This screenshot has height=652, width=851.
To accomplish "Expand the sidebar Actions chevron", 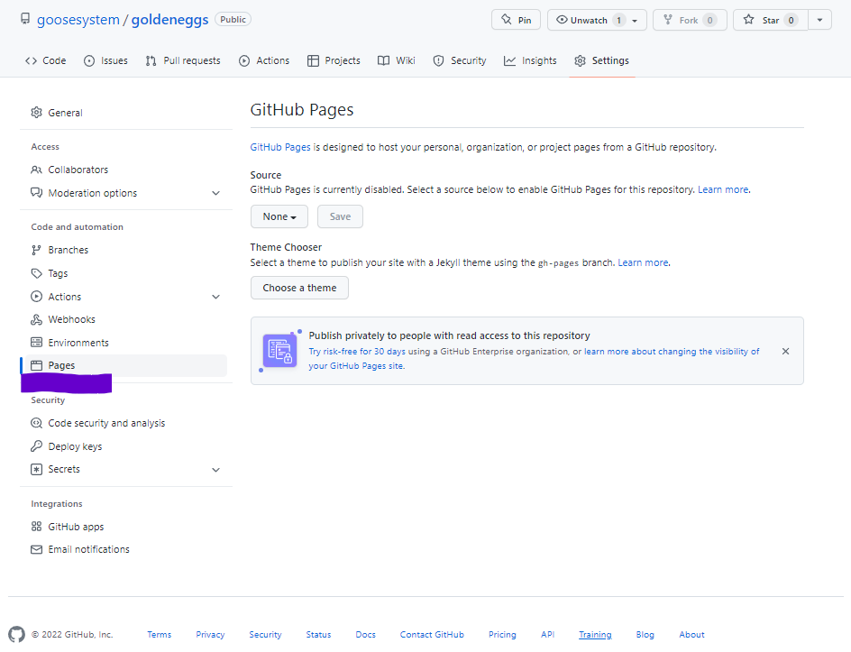I will 216,297.
